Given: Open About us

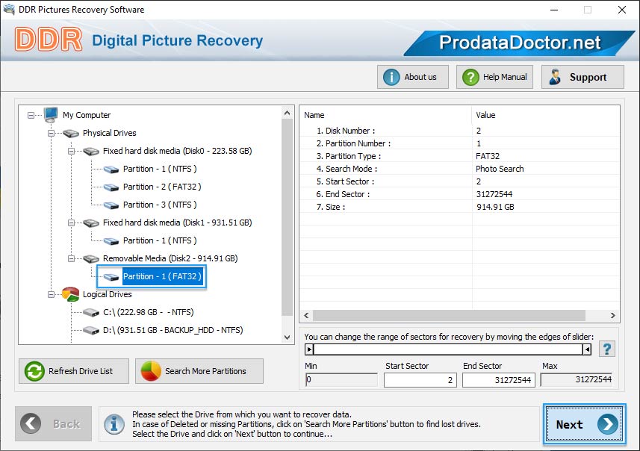Looking at the screenshot, I should coord(413,77).
